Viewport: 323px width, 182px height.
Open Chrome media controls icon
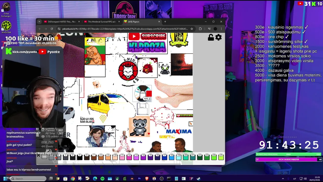[x=209, y=29]
